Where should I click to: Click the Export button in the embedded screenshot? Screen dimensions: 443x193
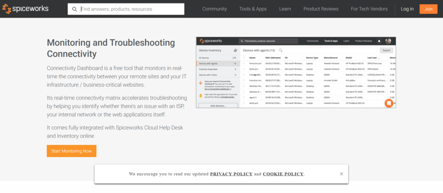[386, 51]
